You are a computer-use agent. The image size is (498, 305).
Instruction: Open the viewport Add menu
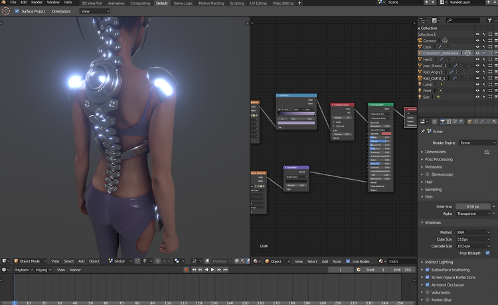[x=81, y=261]
